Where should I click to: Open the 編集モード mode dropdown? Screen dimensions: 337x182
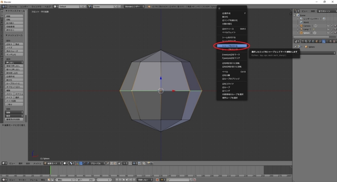click(53, 163)
